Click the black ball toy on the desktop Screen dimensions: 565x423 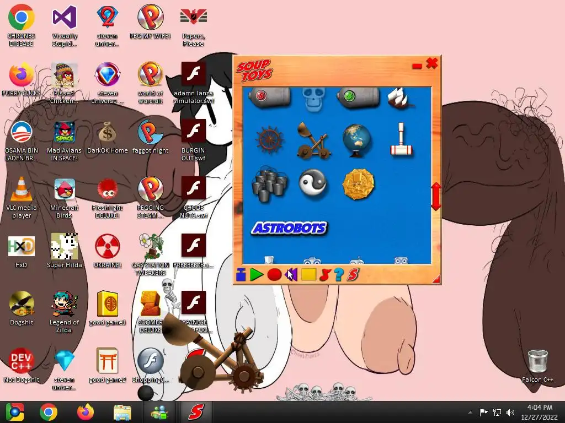146,393
